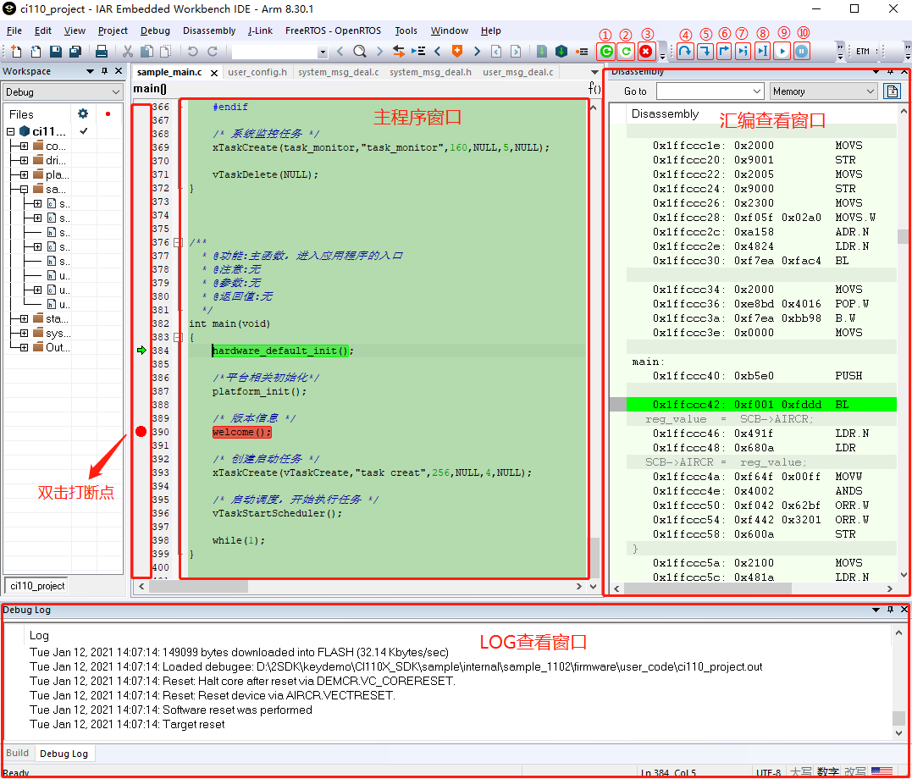Open the Memory zone dropdown in Disassembly
The width and height of the screenshot is (912, 779).
point(823,91)
